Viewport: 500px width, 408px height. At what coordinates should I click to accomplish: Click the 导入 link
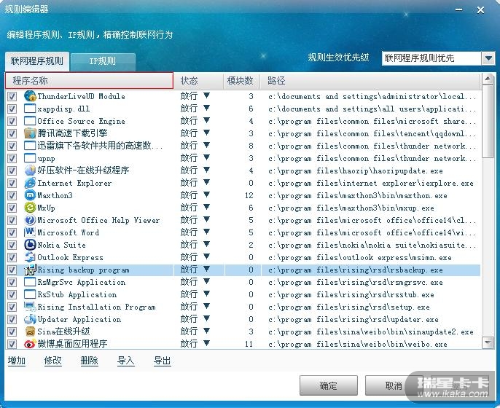click(125, 361)
